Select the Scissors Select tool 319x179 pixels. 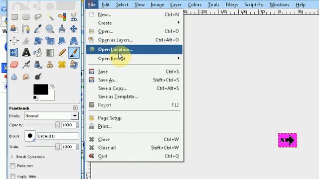[74, 17]
